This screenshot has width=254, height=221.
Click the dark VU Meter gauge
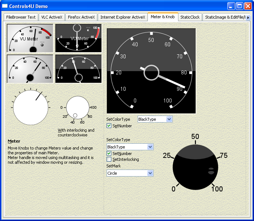[x=78, y=38]
